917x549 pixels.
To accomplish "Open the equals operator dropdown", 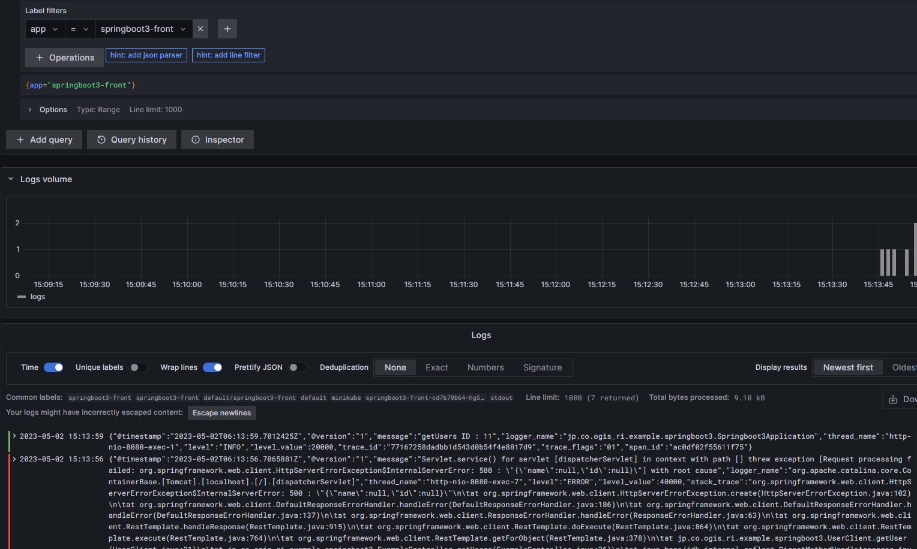I will point(79,29).
